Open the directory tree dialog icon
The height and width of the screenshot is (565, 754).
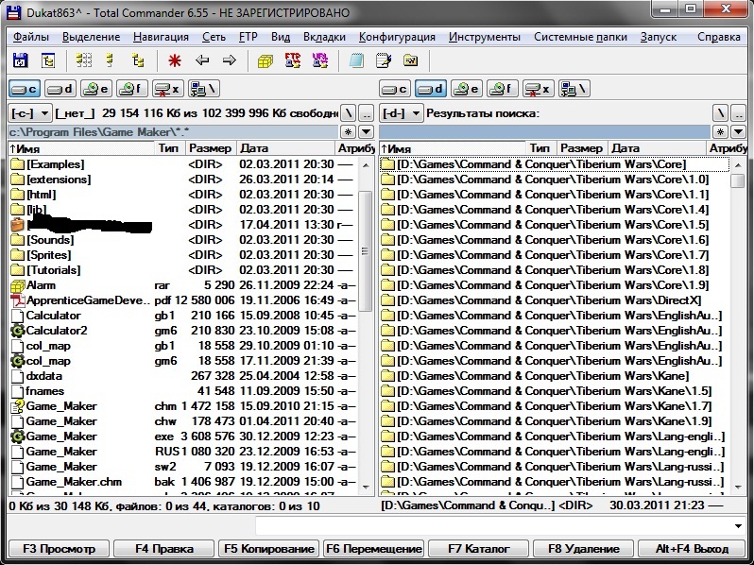47,60
